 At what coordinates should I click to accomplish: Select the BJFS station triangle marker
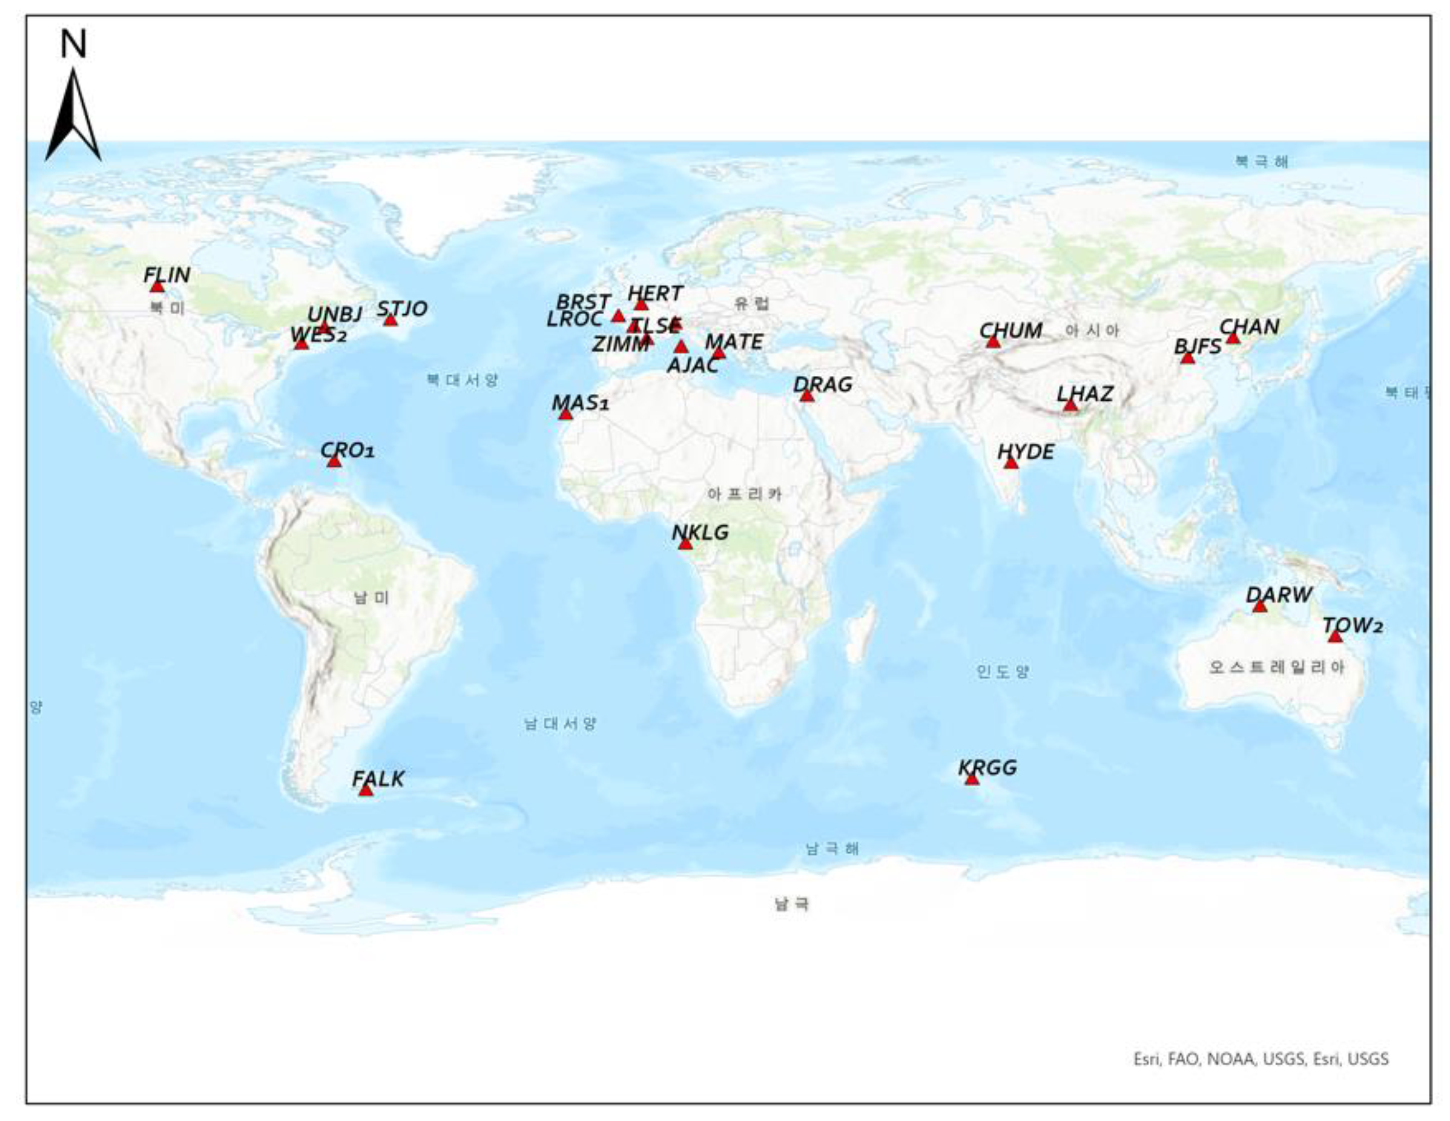click(1188, 358)
